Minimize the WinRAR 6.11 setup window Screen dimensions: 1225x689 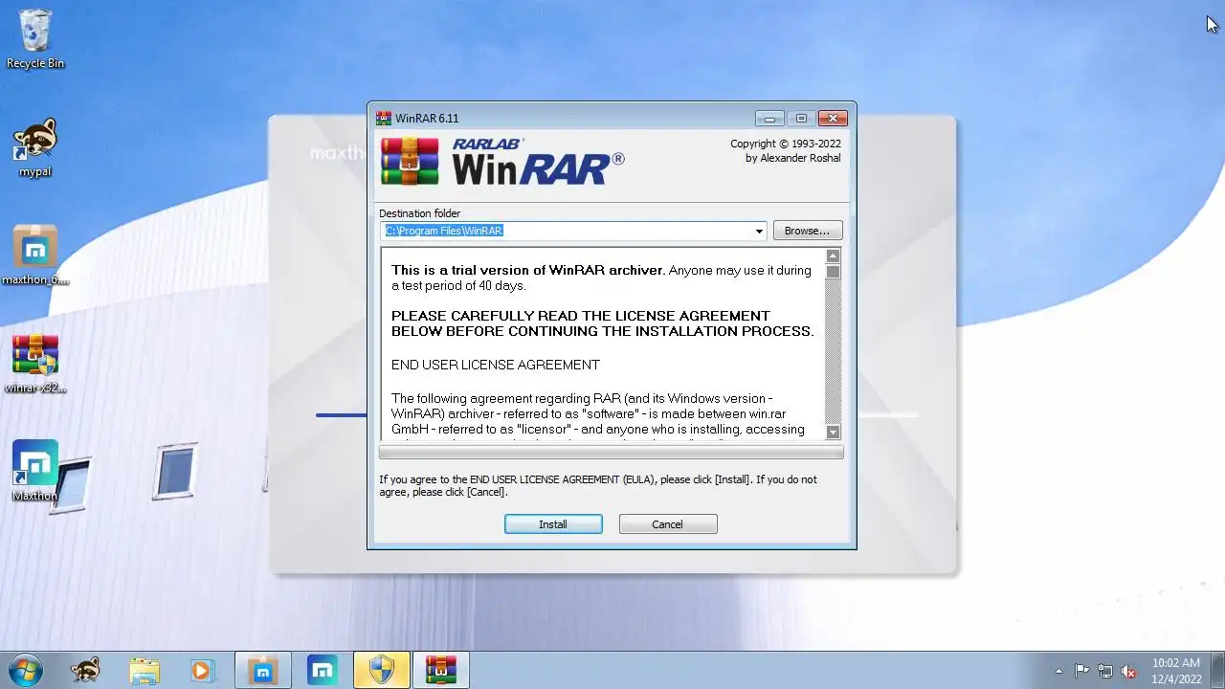[769, 119]
